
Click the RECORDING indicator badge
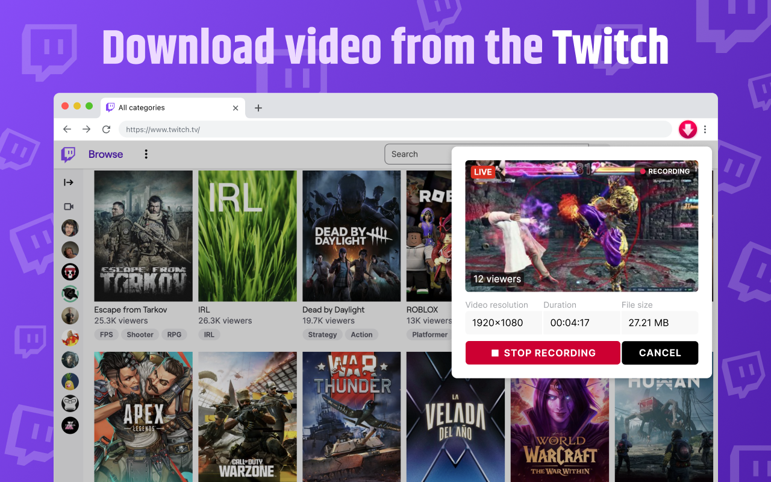click(664, 172)
